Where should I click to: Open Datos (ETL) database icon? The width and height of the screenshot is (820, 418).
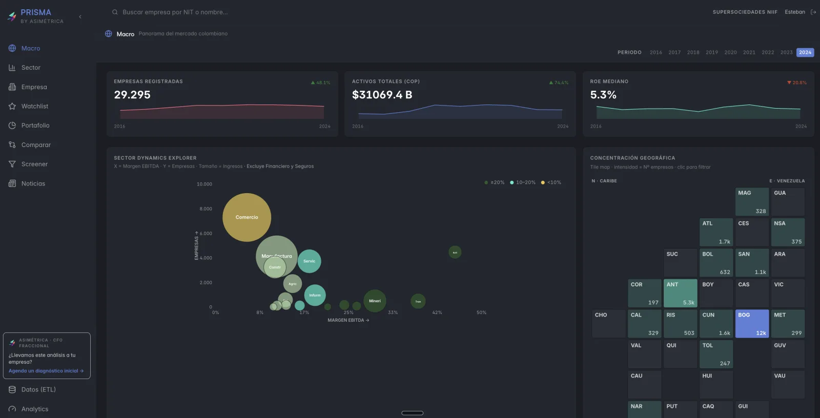12,390
